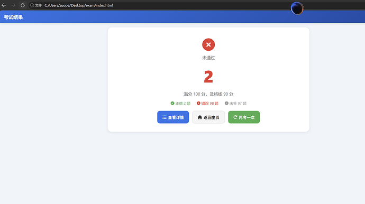Click the 考试结果 header title
Viewport: 365px width, 204px height.
(13, 17)
